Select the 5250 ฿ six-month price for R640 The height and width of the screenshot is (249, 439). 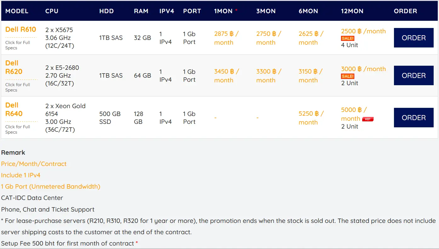311,118
